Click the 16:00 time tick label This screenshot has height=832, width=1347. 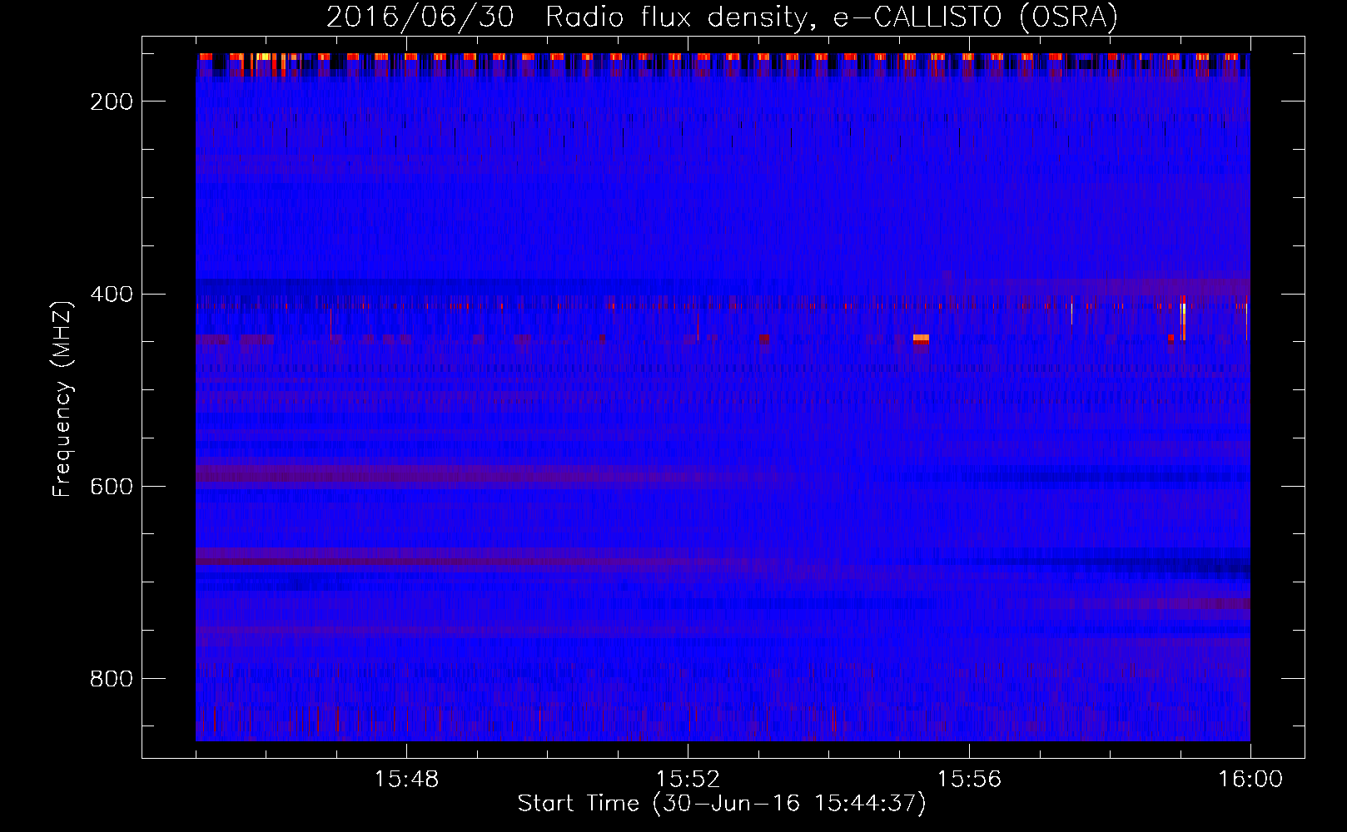coord(1250,780)
